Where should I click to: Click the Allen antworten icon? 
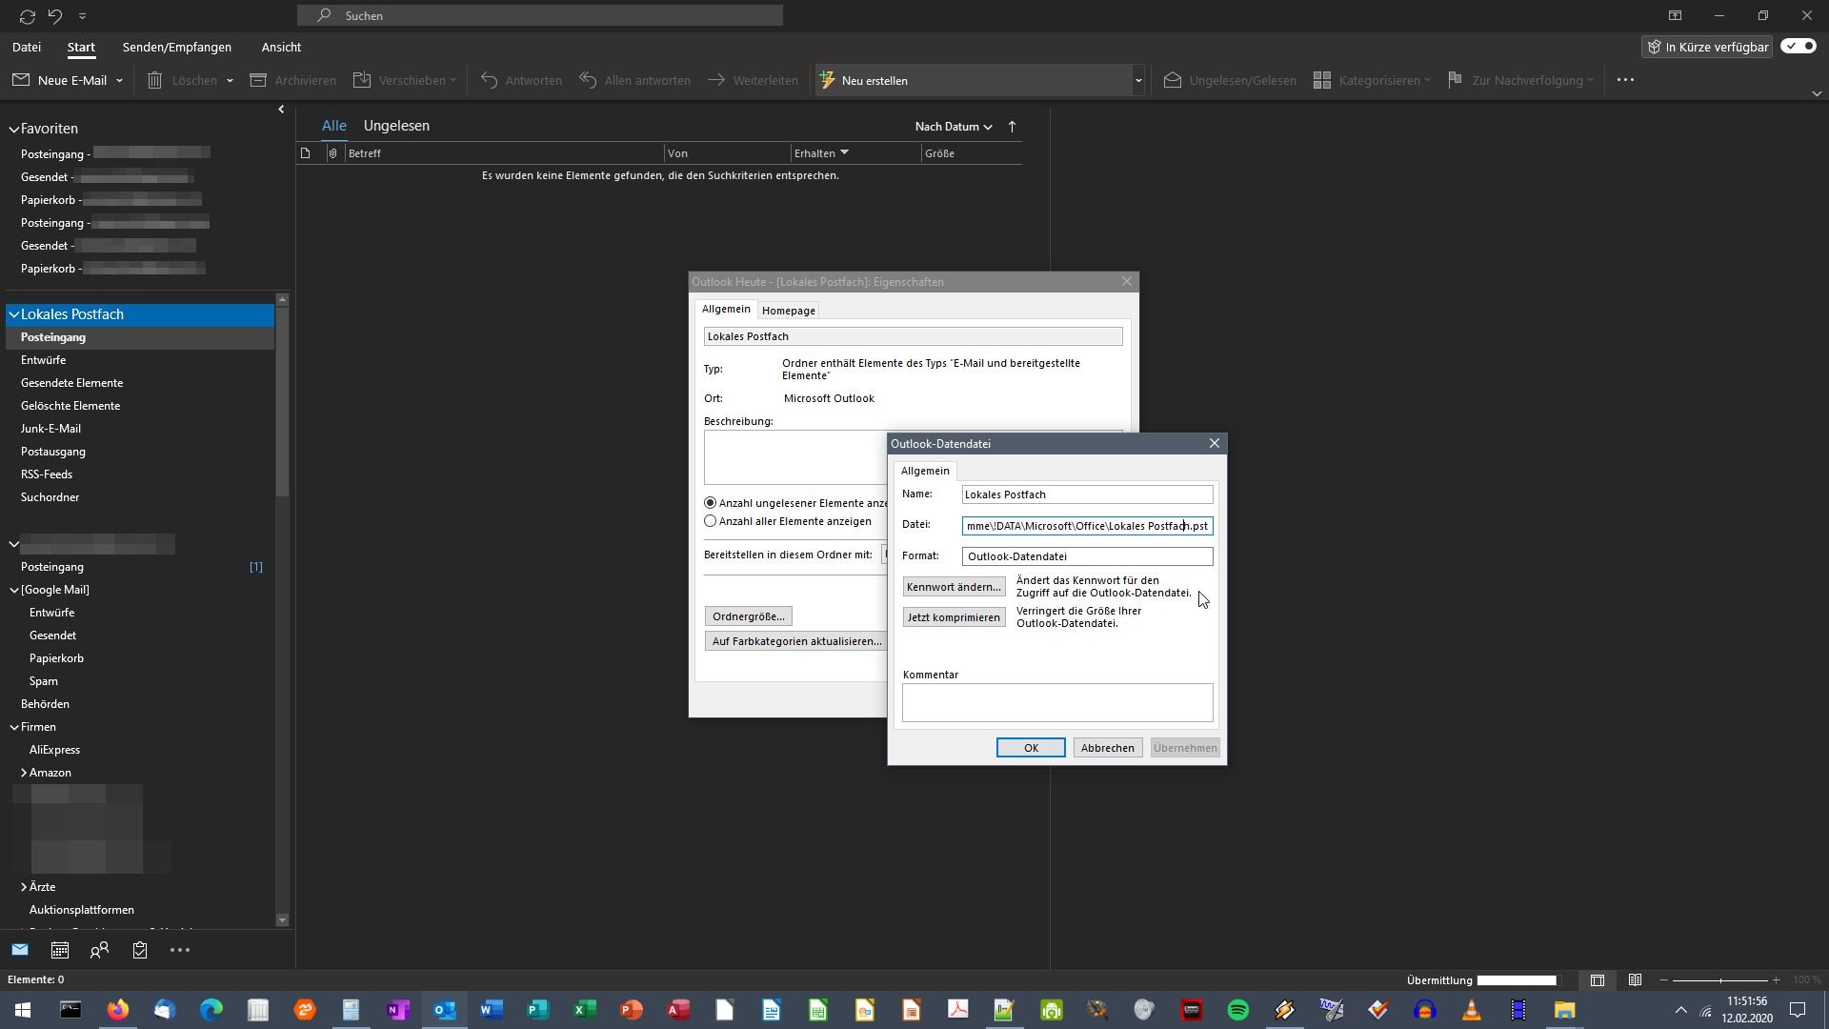588,81
